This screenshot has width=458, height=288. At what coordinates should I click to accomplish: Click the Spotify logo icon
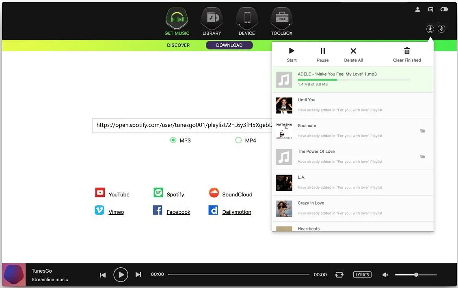click(x=158, y=192)
